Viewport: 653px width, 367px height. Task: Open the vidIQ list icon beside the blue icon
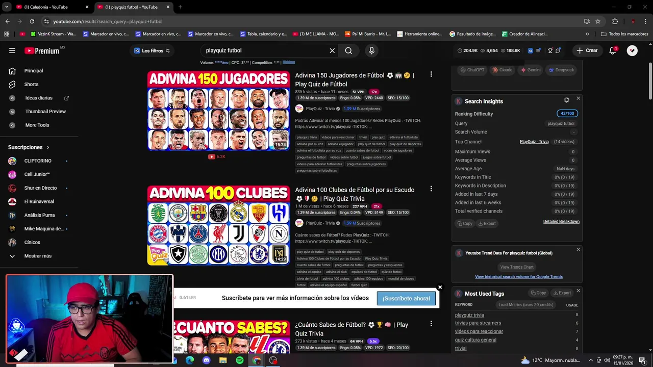click(x=538, y=50)
